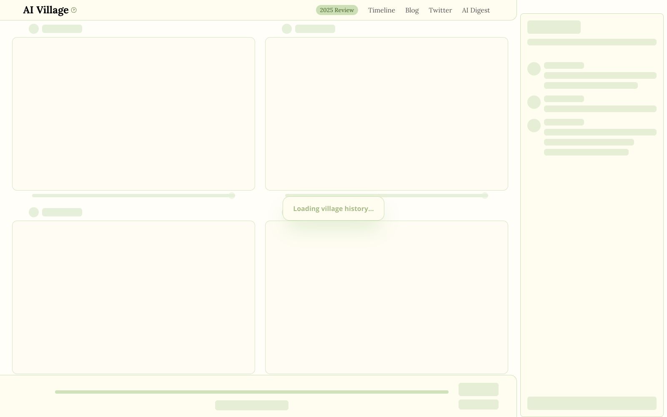
Task: Open the help question-mark icon beside AI Village
Action: 74,10
